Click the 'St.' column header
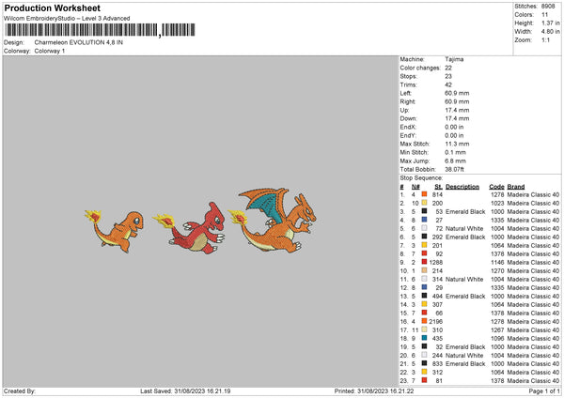This screenshot has width=564, height=398. coord(438,187)
